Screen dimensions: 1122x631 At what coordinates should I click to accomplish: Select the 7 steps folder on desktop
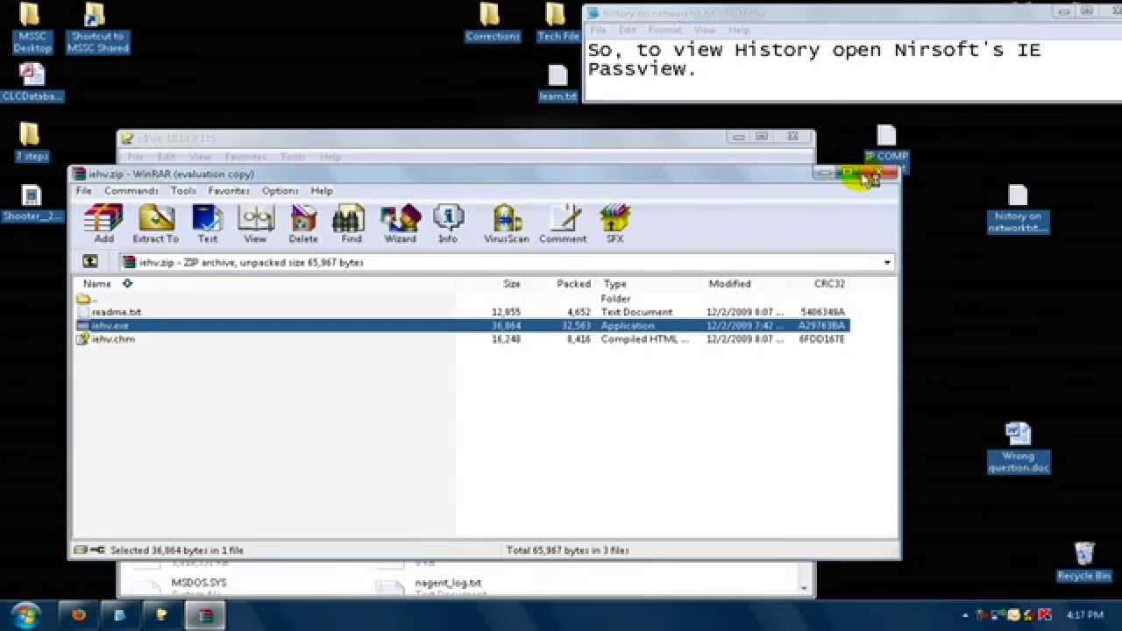click(x=32, y=142)
